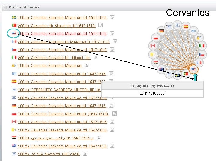The image size is (216, 162).
Task: Click the Canadian flag in the Preferred Forms list
Action: pyautogui.click(x=14, y=121)
